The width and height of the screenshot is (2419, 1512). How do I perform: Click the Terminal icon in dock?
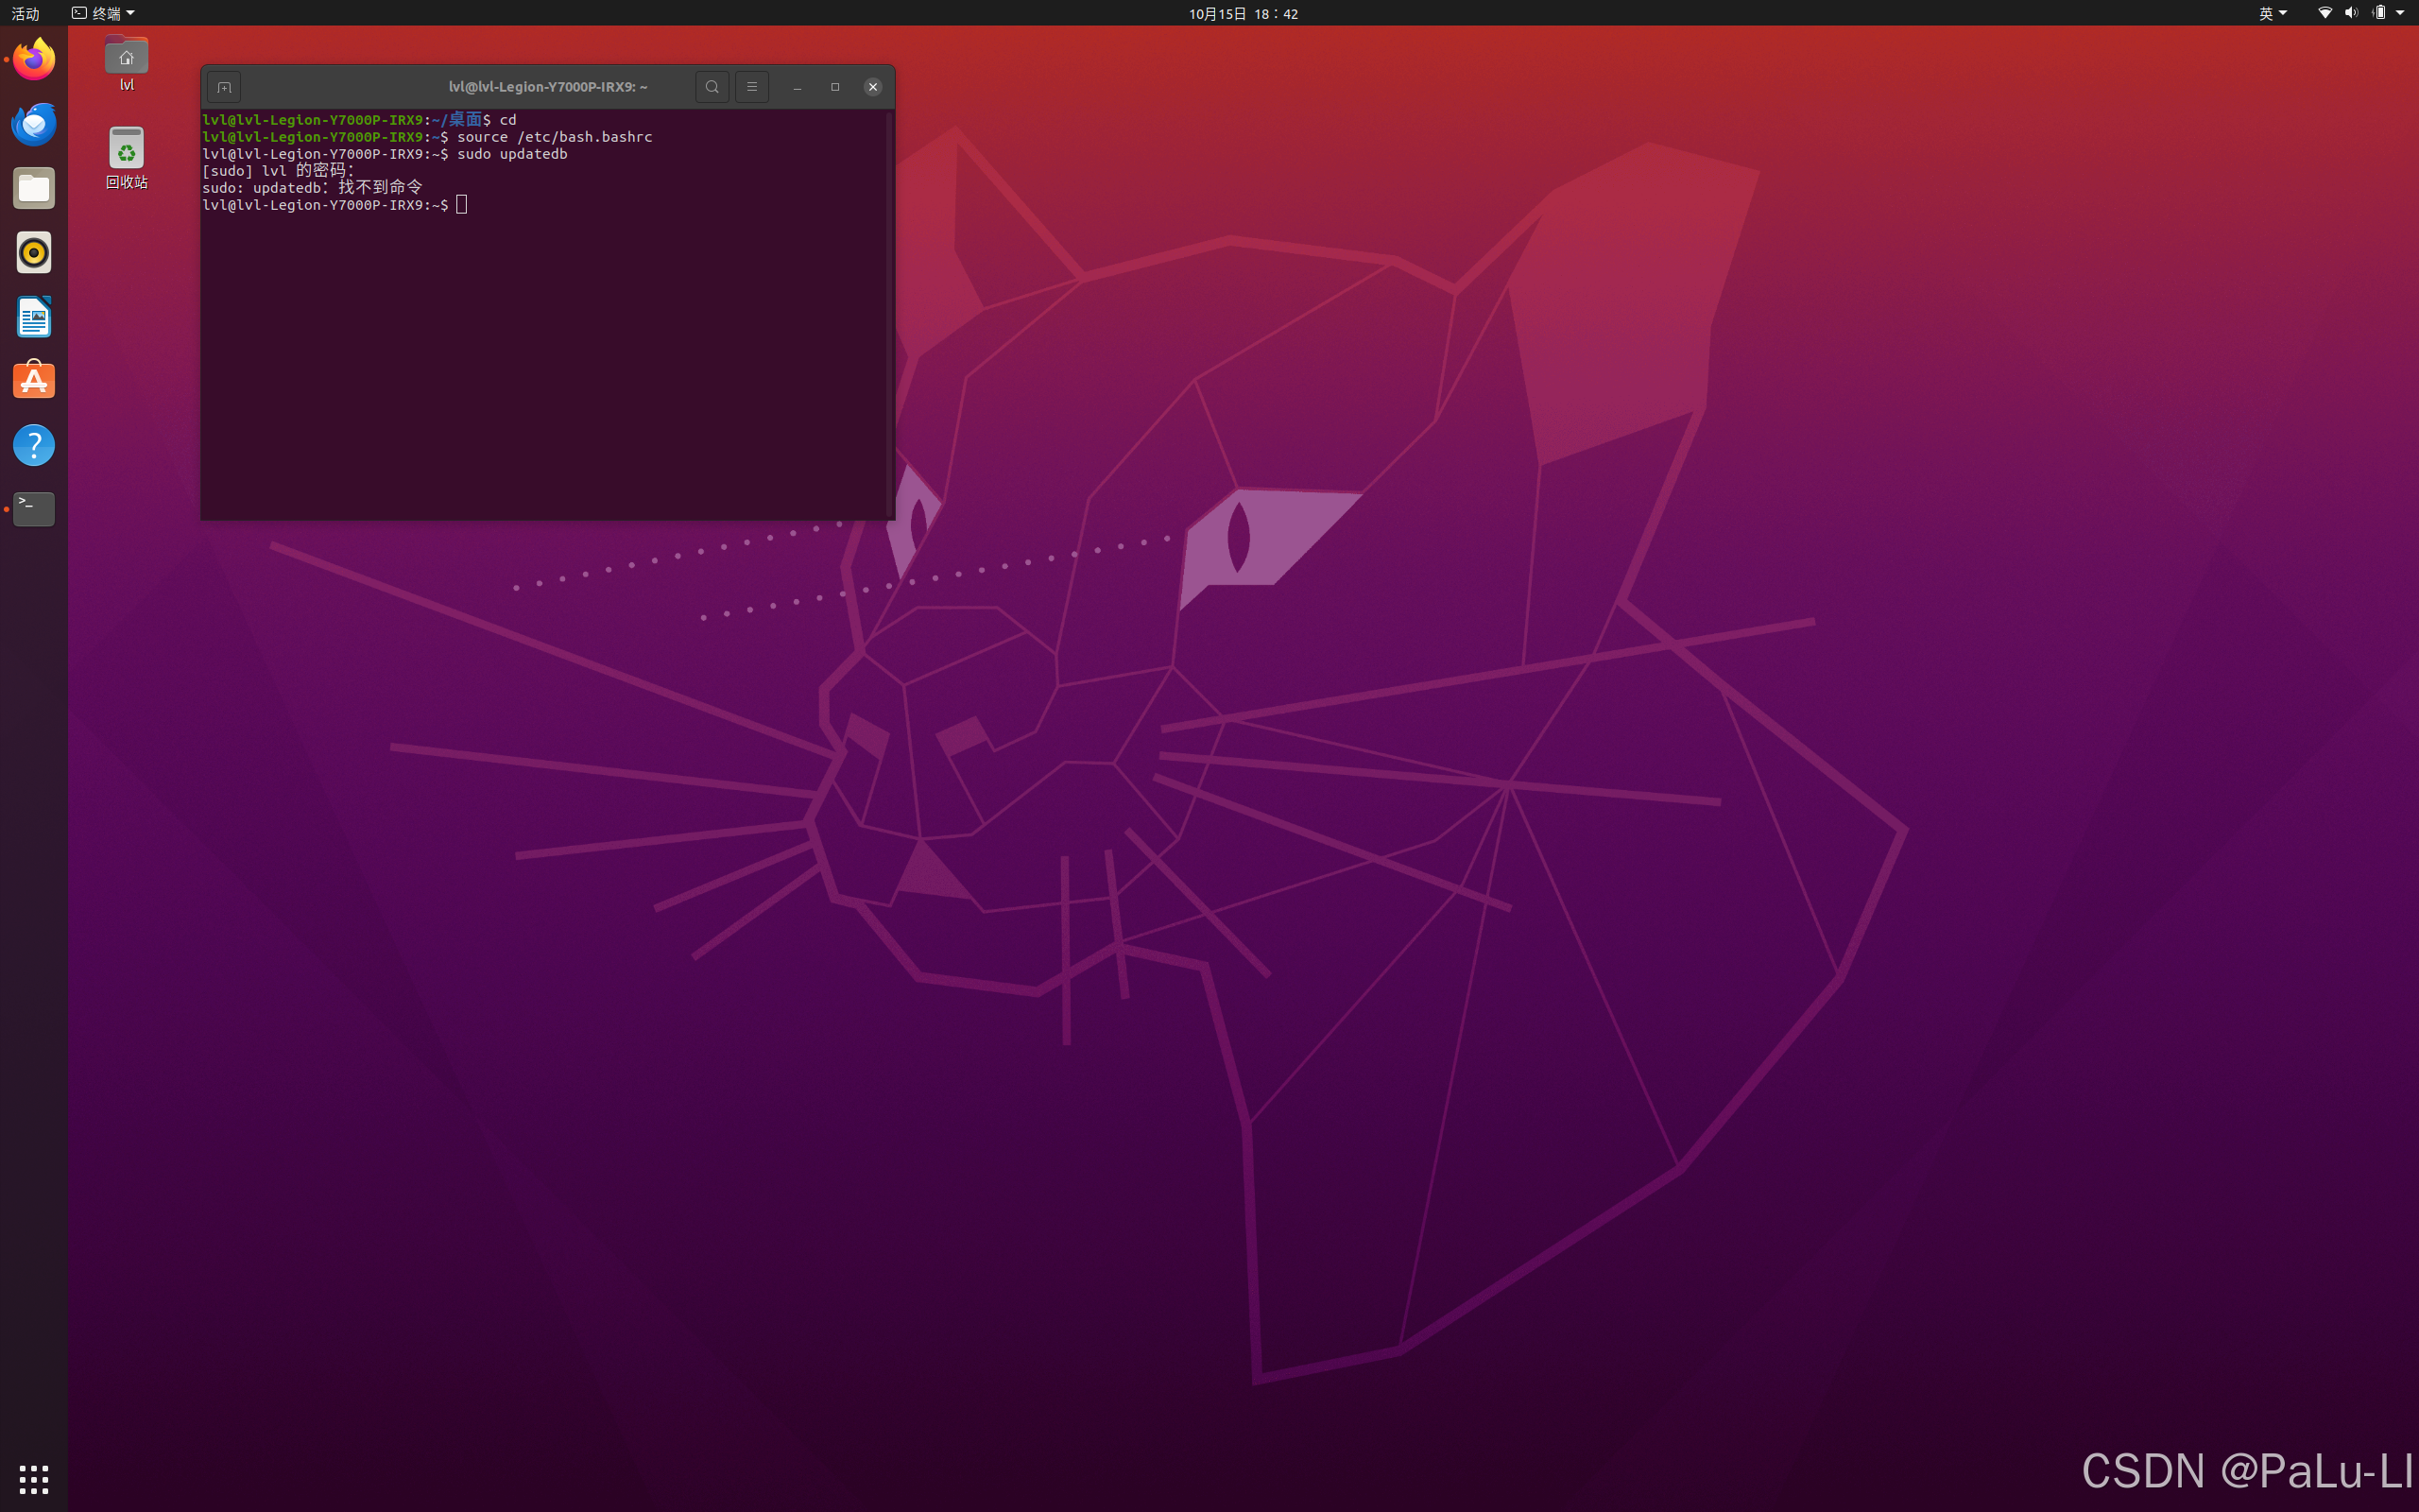[x=34, y=509]
